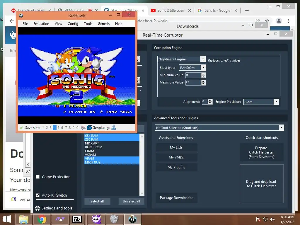Increase the Alignment stepper

pyautogui.click(x=210, y=100)
